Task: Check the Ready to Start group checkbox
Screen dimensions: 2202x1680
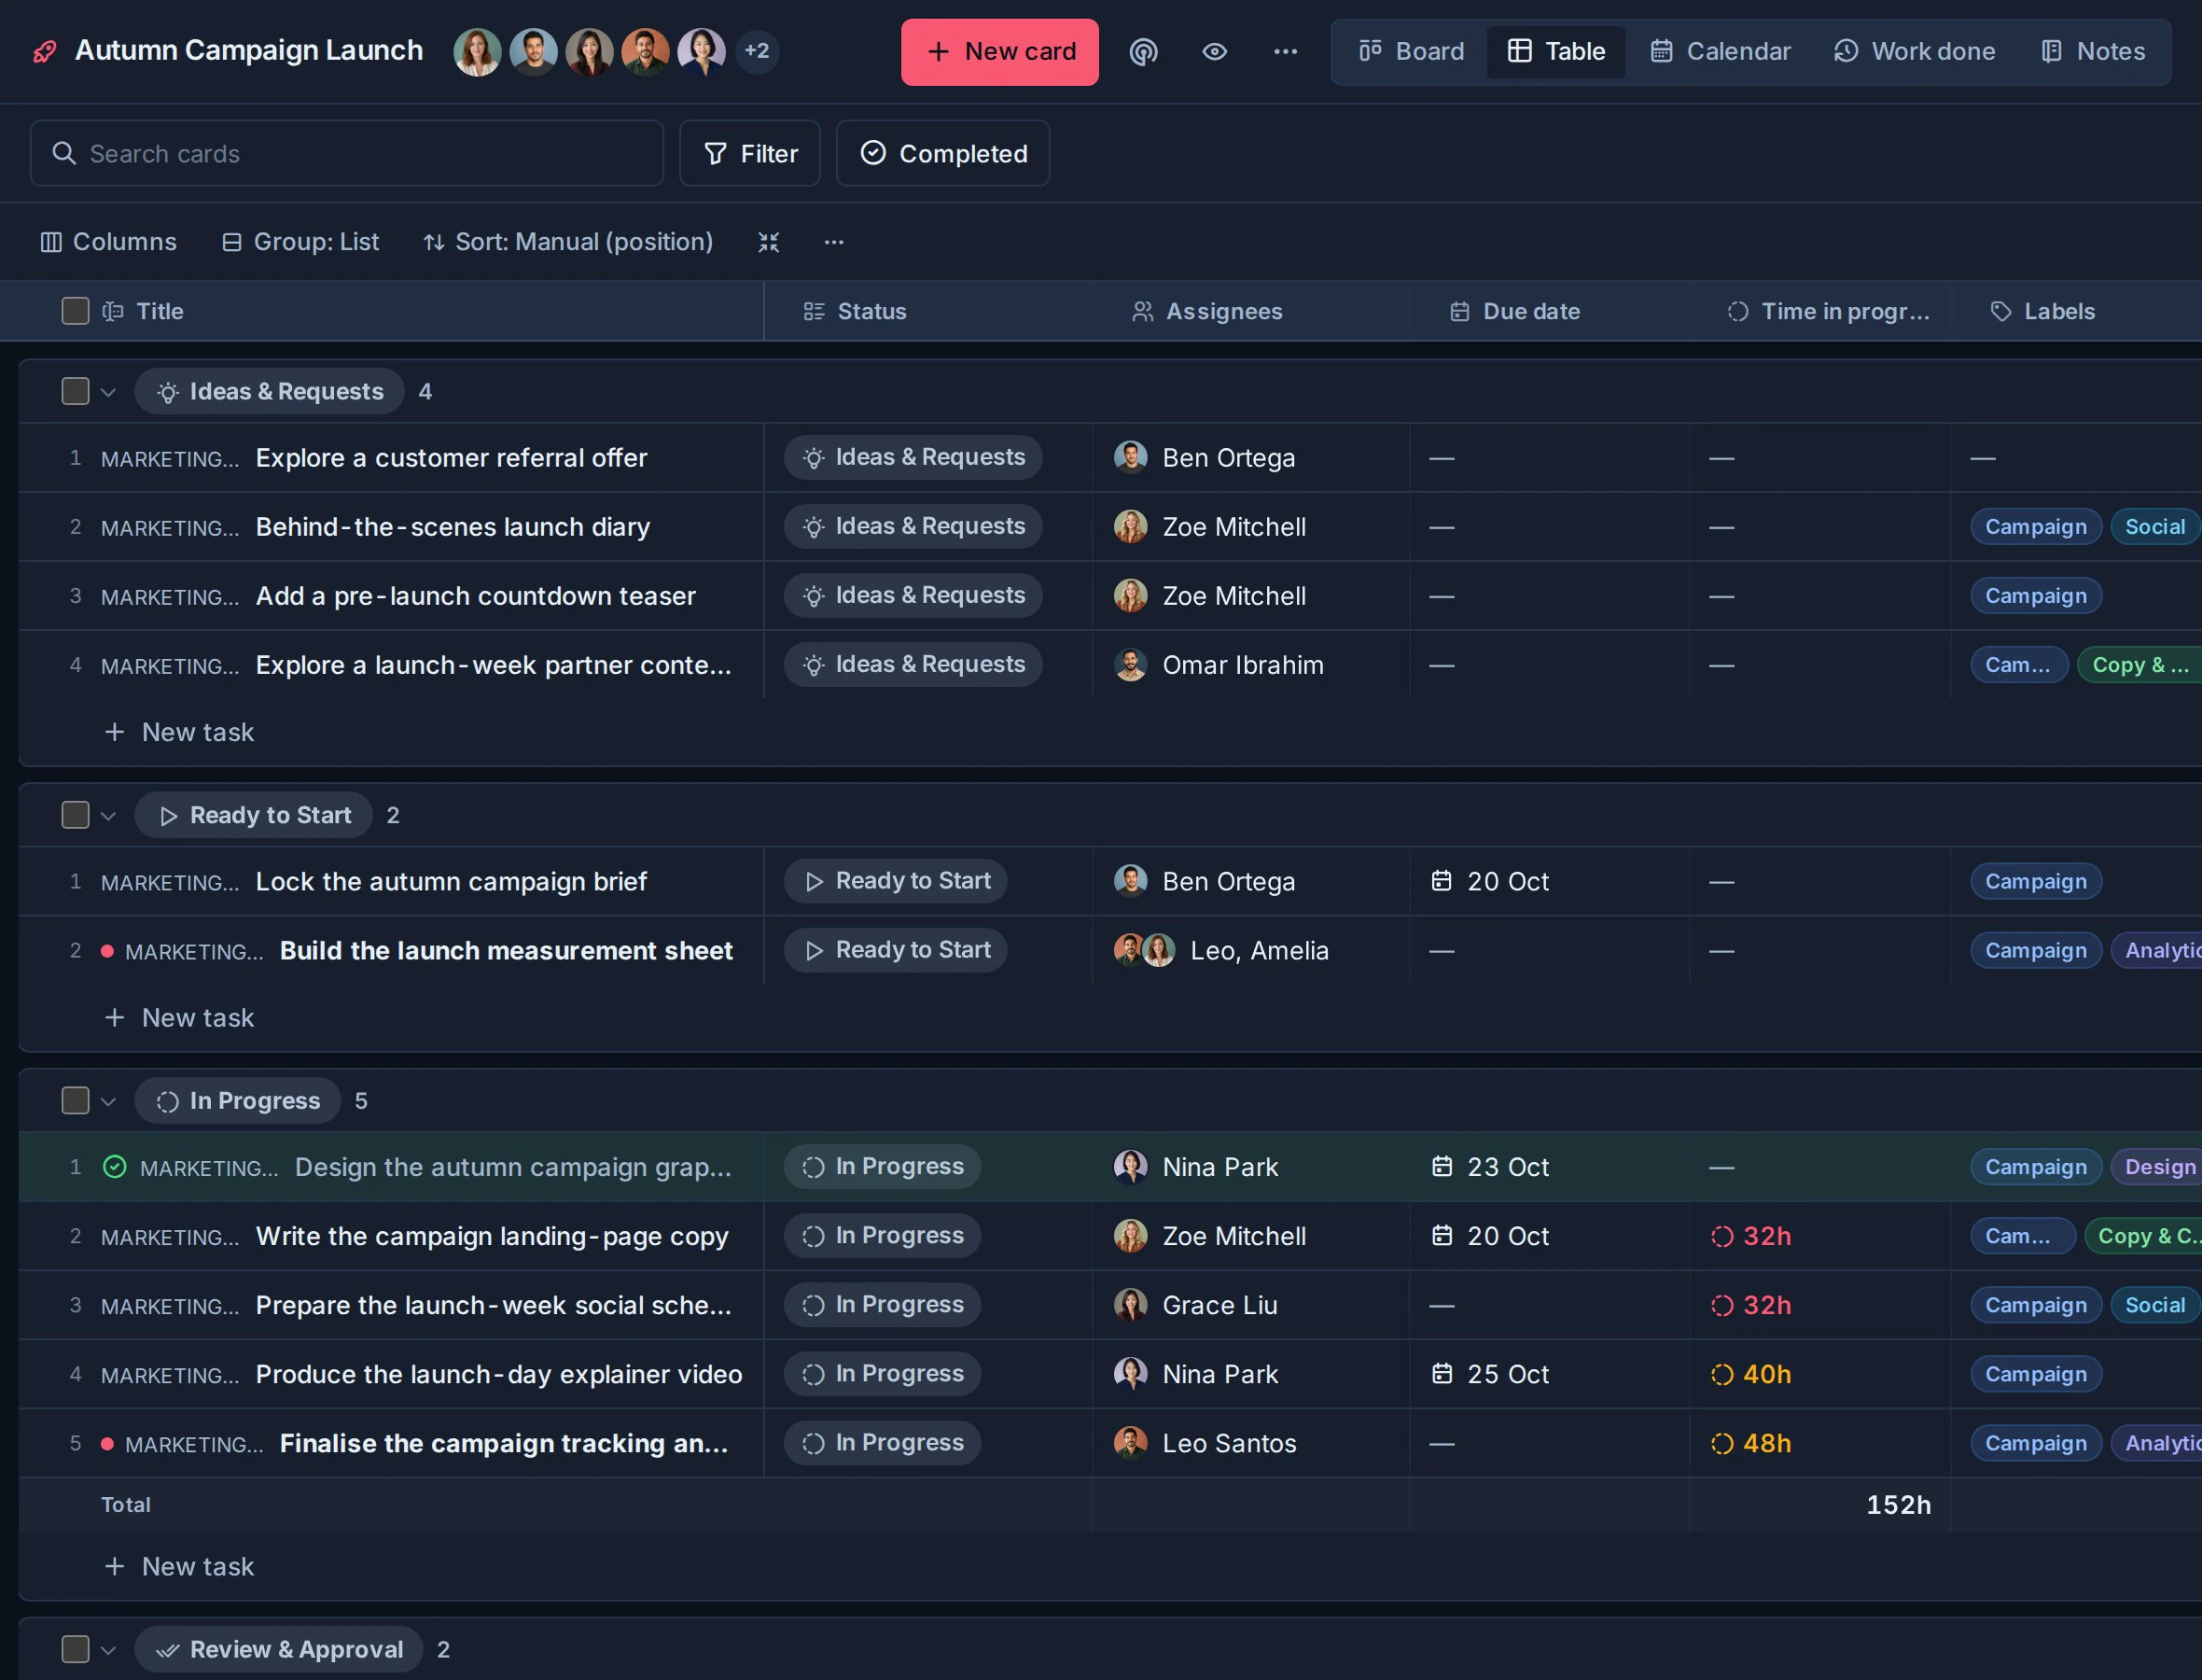Action: tap(75, 815)
